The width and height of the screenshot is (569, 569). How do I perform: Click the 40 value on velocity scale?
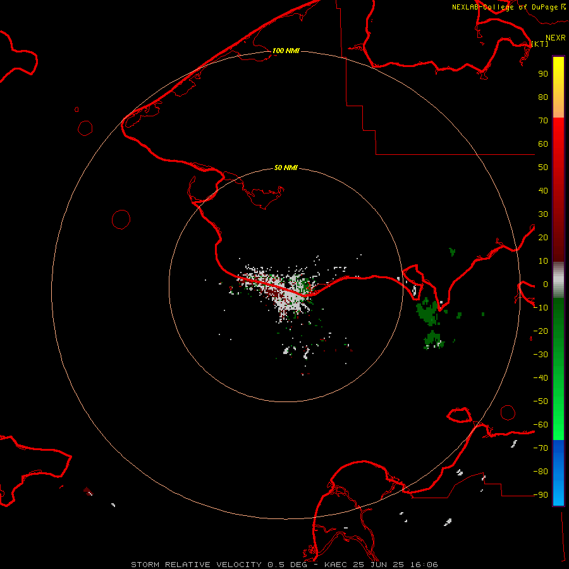pos(543,191)
